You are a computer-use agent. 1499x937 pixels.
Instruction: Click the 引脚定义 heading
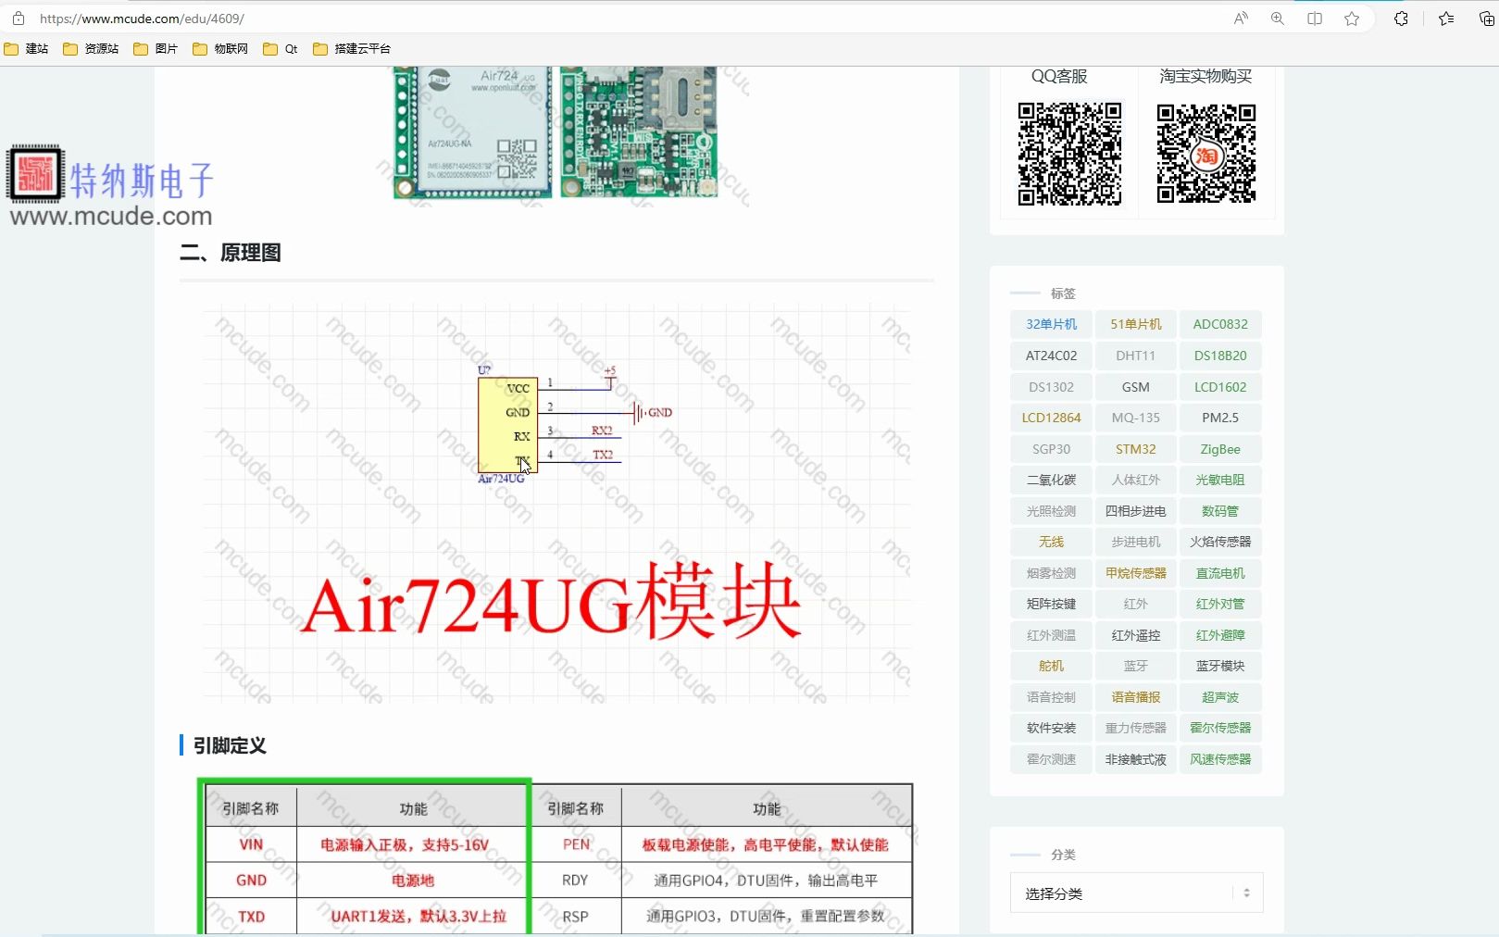point(230,745)
